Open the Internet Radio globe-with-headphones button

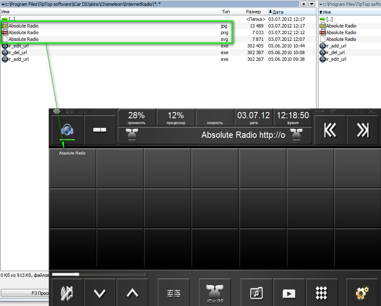tap(67, 130)
